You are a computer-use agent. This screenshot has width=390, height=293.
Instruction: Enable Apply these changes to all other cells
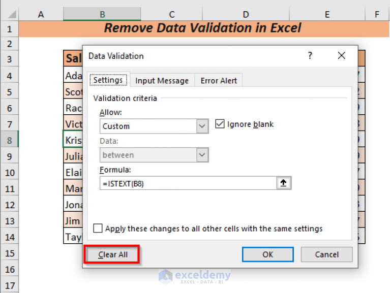pyautogui.click(x=98, y=228)
